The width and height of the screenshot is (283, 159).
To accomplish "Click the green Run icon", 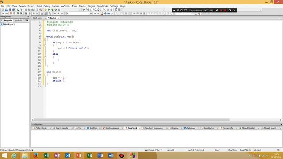I will (x=49, y=10).
